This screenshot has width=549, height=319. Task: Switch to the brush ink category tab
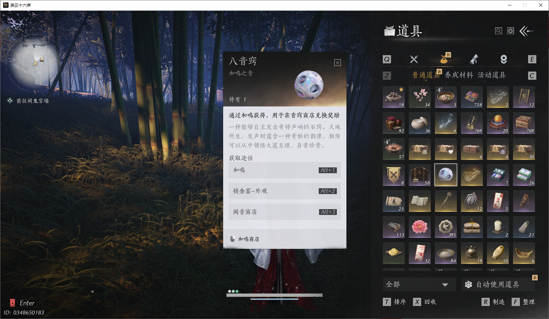coord(474,59)
